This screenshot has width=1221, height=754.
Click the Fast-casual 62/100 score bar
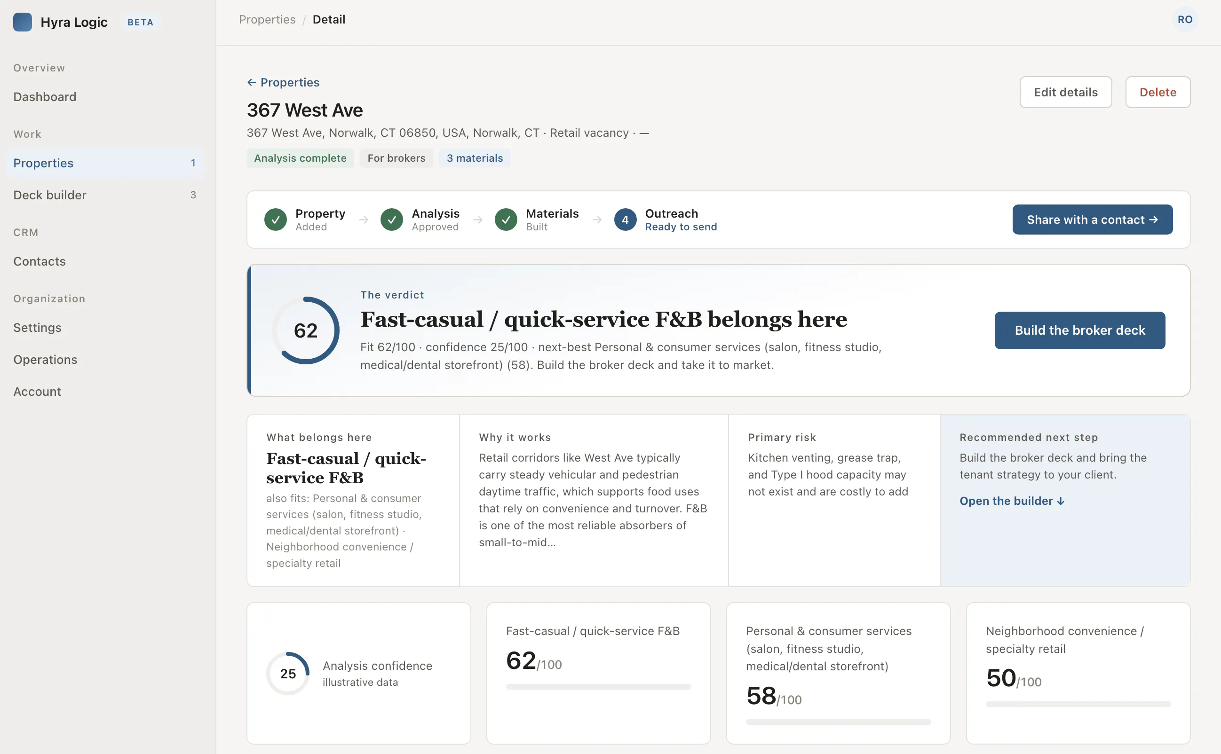598,687
